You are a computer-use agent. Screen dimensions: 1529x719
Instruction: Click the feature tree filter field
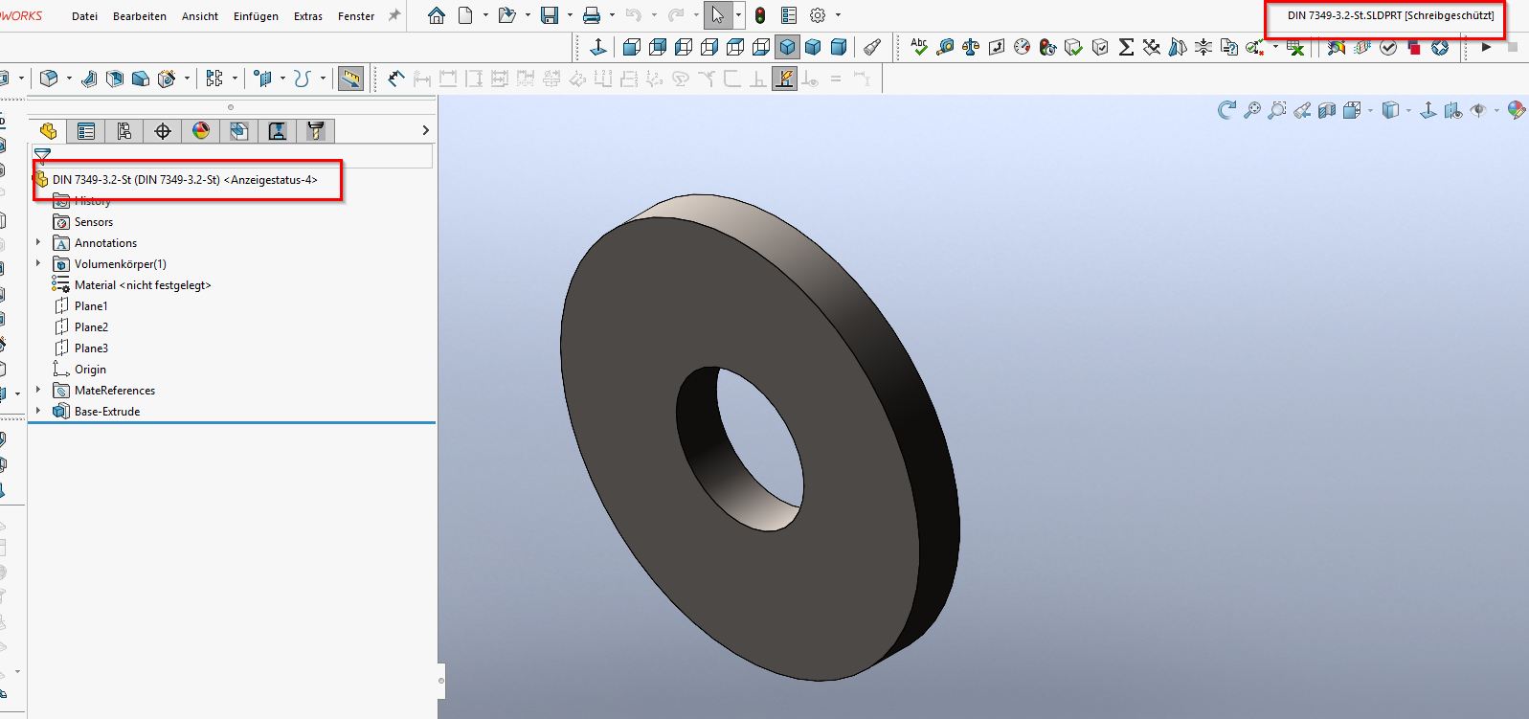pyautogui.click(x=239, y=155)
